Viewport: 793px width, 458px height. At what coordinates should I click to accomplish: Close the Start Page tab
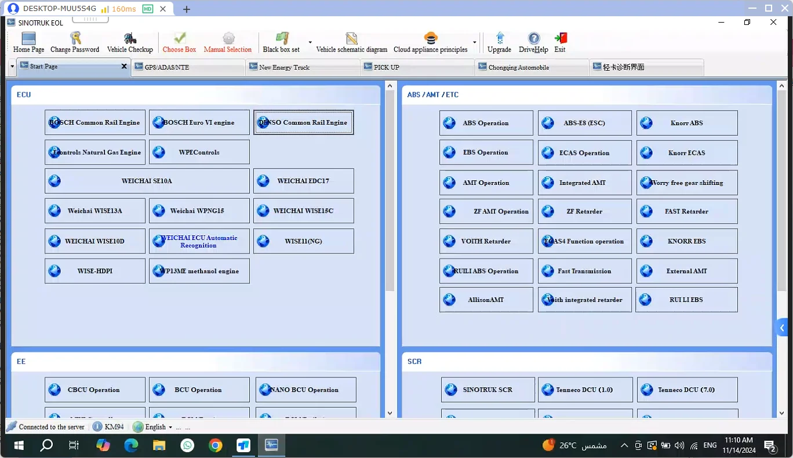click(x=124, y=66)
